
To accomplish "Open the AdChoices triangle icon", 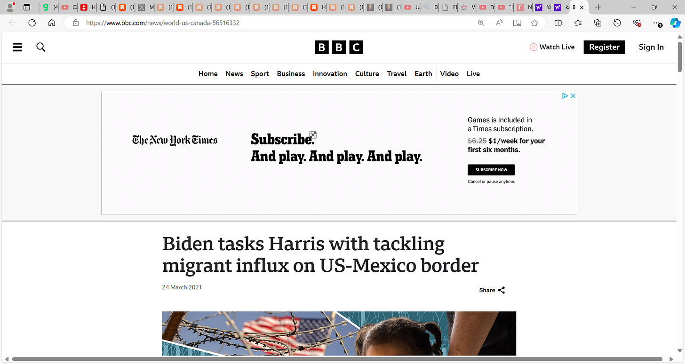I will [x=566, y=95].
